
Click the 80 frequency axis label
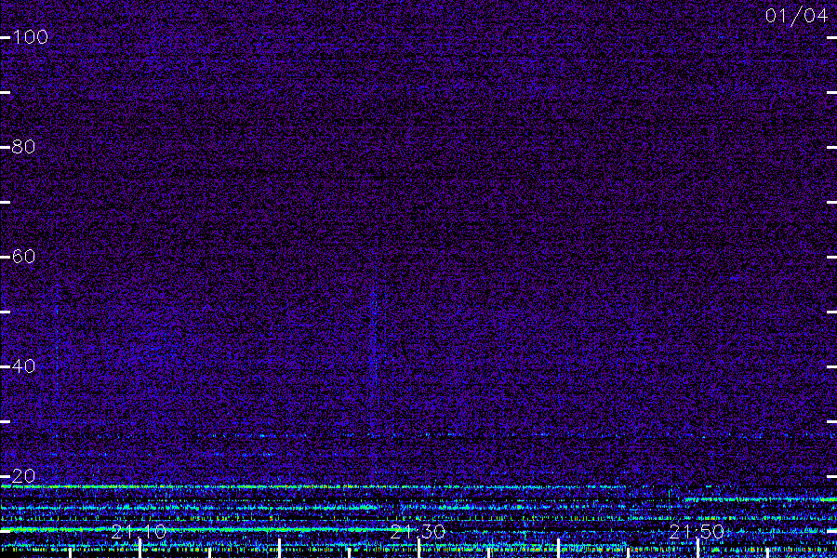(23, 146)
